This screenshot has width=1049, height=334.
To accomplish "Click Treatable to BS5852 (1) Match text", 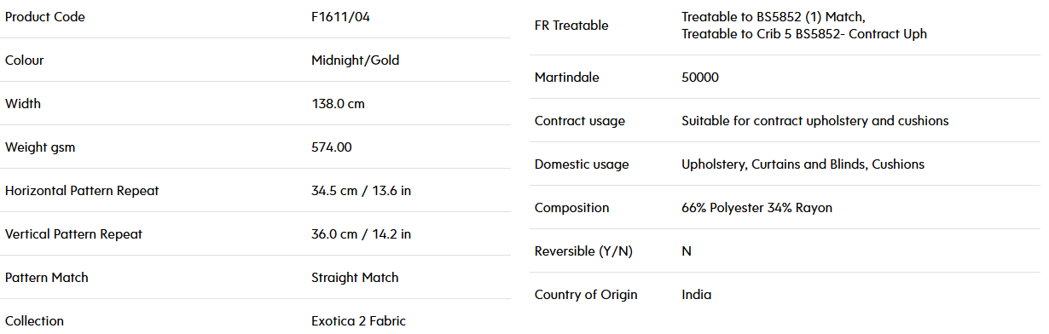I will (x=774, y=17).
